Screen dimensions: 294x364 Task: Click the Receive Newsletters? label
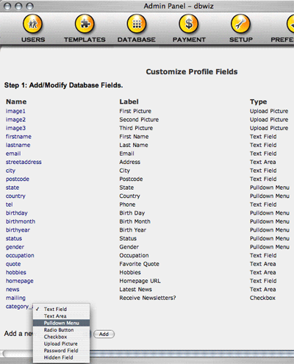(148, 298)
